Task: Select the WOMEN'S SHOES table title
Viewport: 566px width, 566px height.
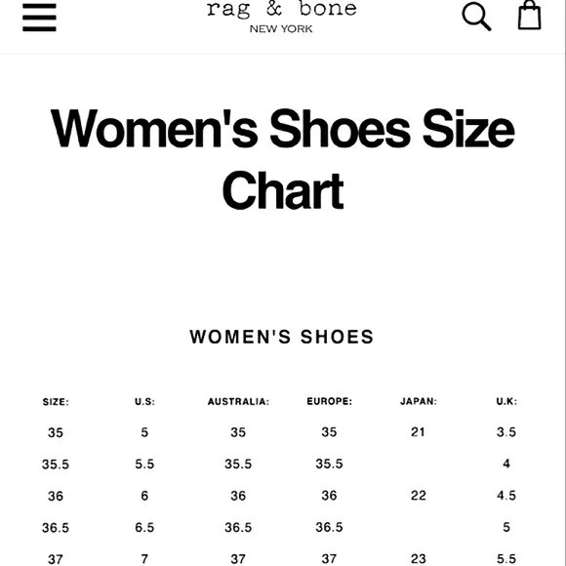Action: click(282, 337)
